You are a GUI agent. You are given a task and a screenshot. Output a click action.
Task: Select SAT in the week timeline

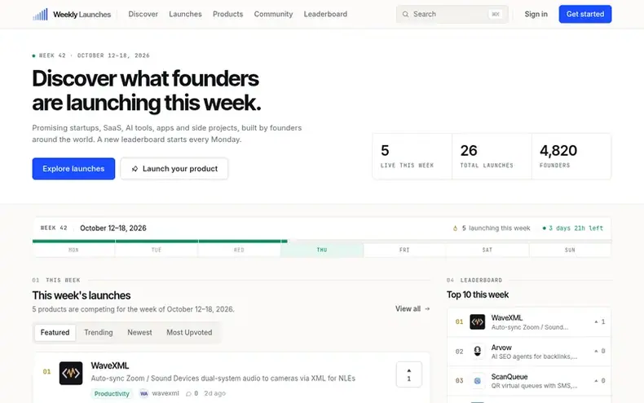pyautogui.click(x=487, y=250)
